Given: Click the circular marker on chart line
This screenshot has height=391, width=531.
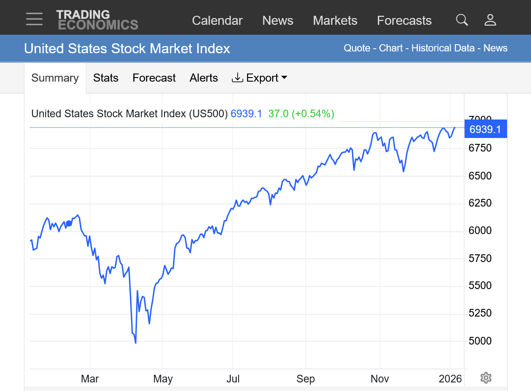Looking at the screenshot, I should tap(69, 223).
